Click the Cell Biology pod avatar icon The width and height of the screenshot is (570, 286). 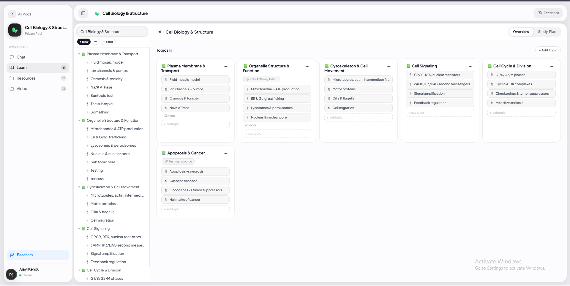(15, 30)
